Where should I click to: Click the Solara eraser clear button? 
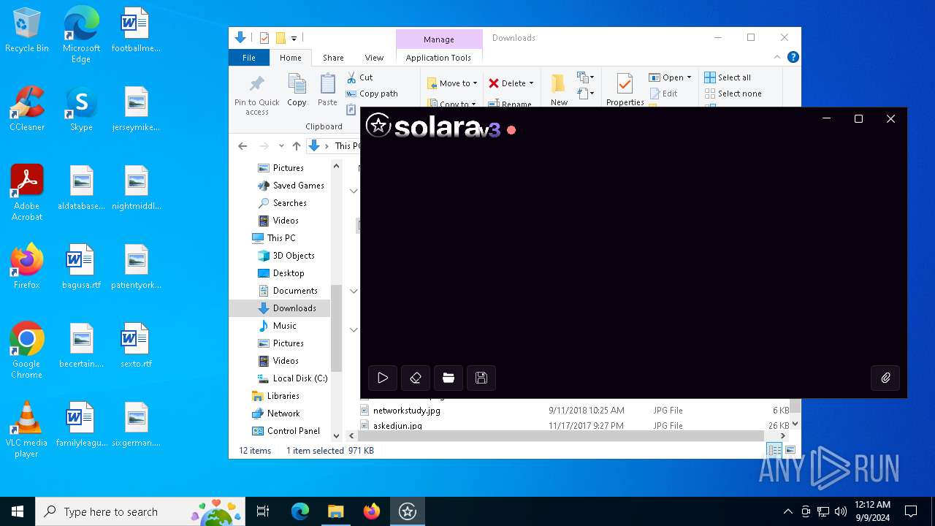coord(416,378)
